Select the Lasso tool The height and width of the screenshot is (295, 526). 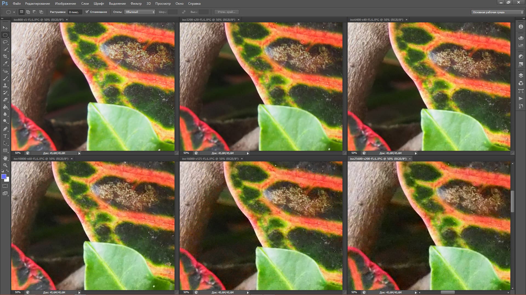pos(5,42)
